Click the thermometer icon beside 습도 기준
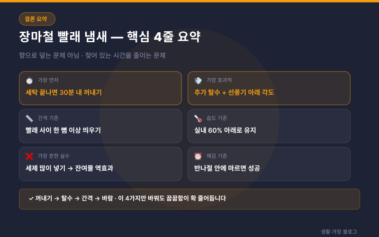 198,118
